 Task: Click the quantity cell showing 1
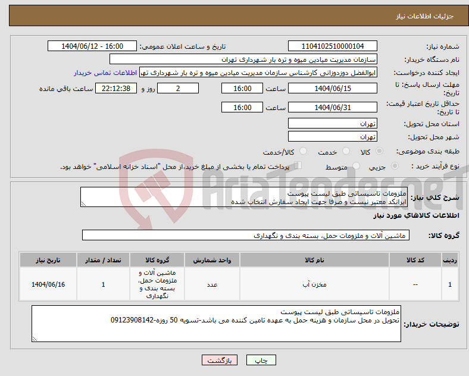(x=103, y=284)
